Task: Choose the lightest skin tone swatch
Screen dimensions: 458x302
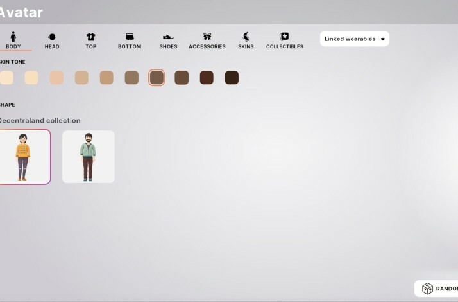Action: pyautogui.click(x=6, y=78)
